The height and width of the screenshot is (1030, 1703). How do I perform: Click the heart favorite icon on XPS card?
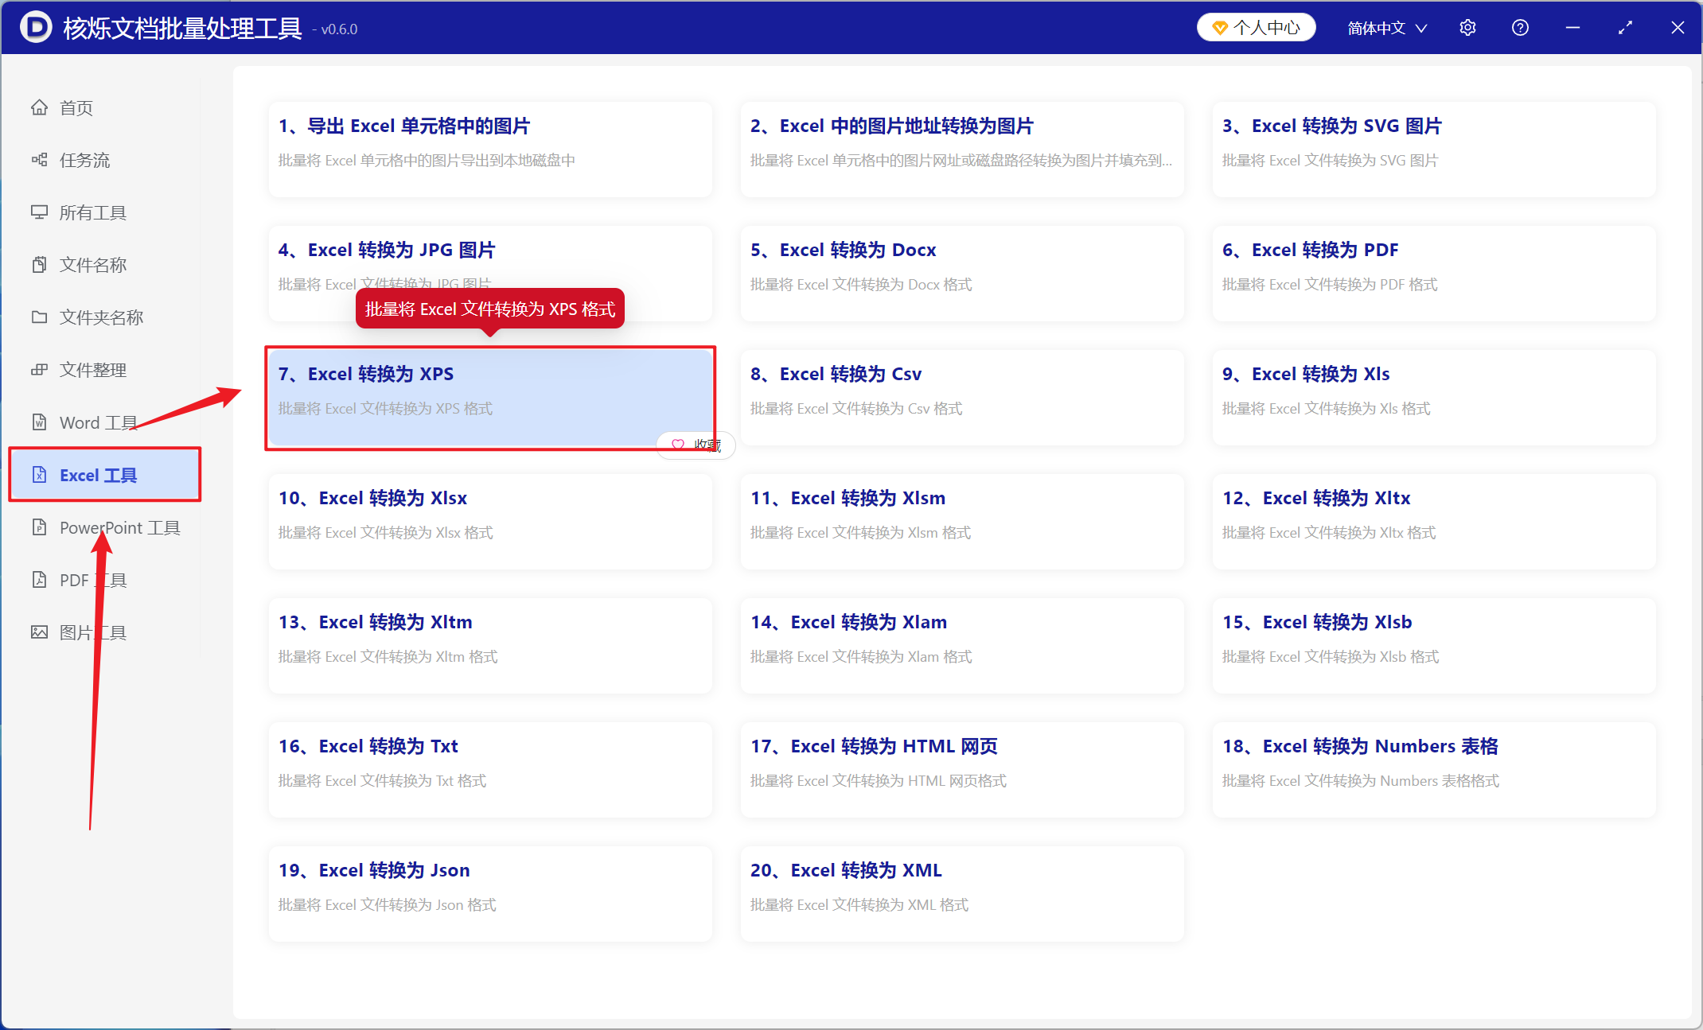[678, 445]
